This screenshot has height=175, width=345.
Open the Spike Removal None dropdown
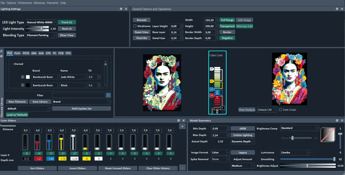[220, 159]
